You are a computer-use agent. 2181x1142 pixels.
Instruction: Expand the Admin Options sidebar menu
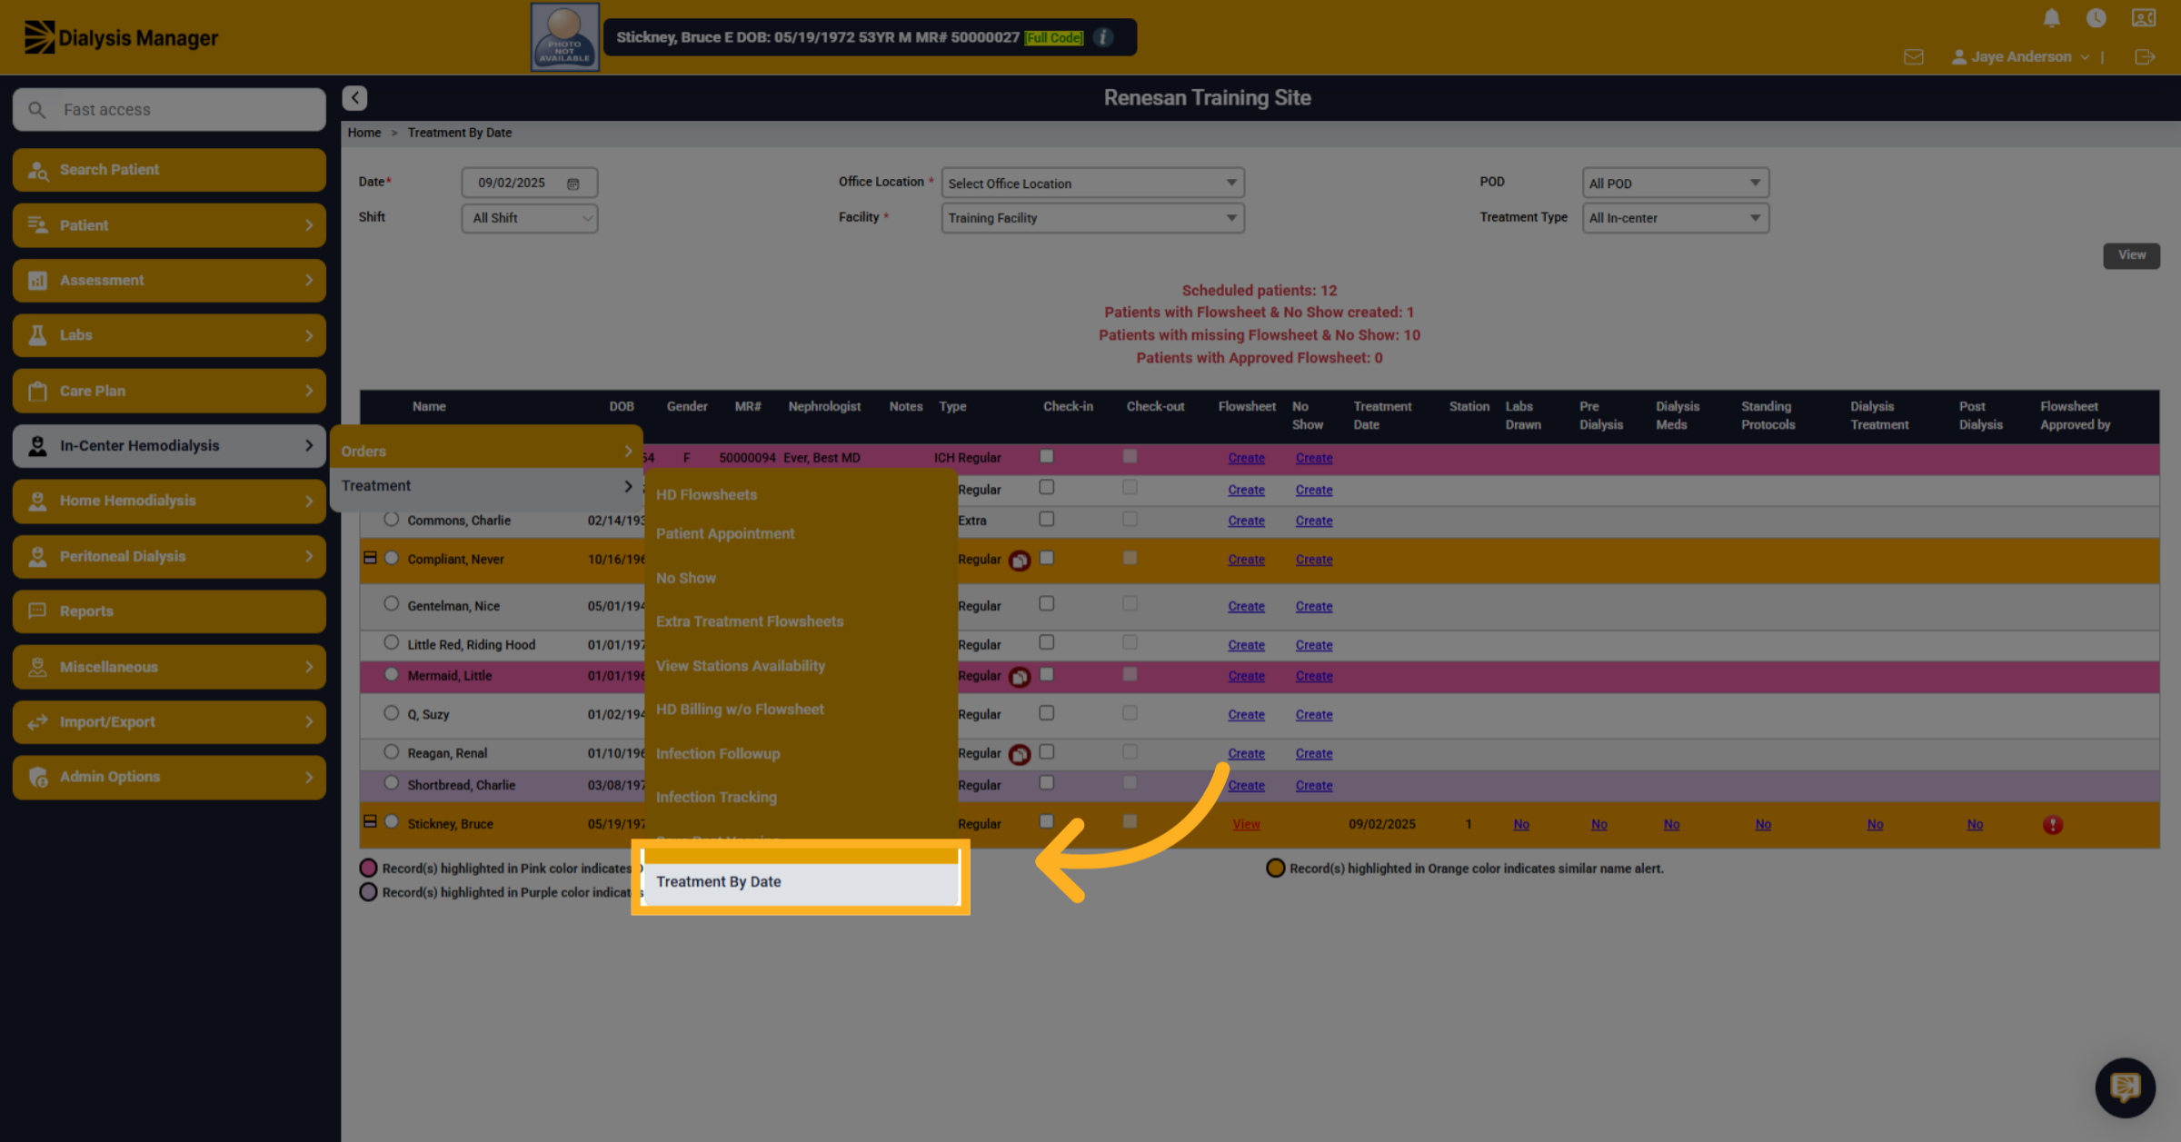click(169, 777)
